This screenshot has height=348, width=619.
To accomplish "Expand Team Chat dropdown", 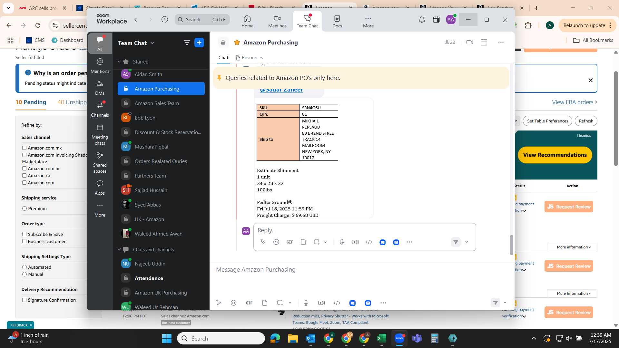I will click(x=152, y=43).
